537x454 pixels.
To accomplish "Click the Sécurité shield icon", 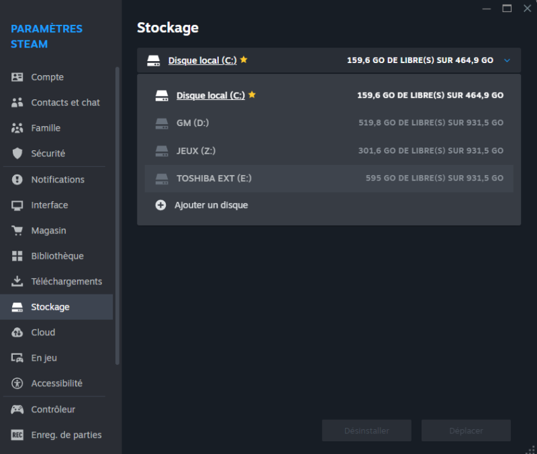I will pyautogui.click(x=17, y=154).
